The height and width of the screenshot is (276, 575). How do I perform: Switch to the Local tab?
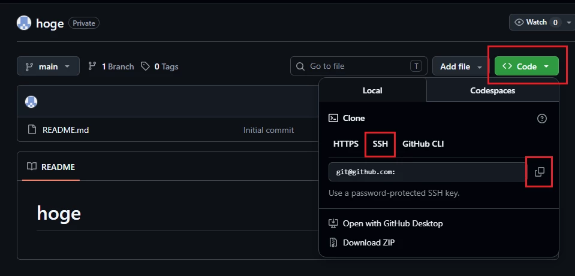click(x=372, y=90)
